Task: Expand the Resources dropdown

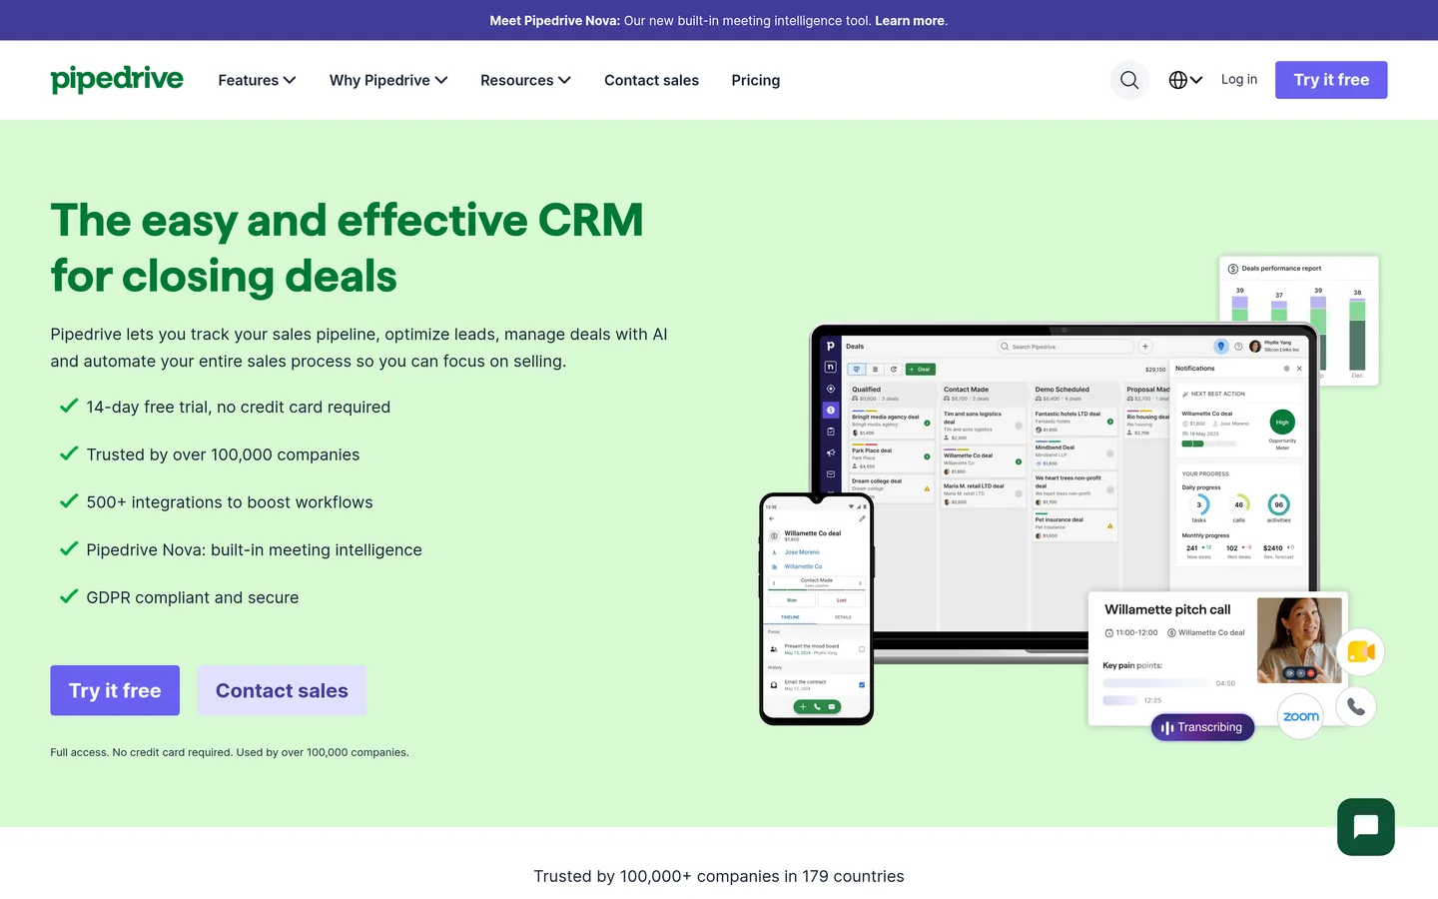Action: point(525,80)
